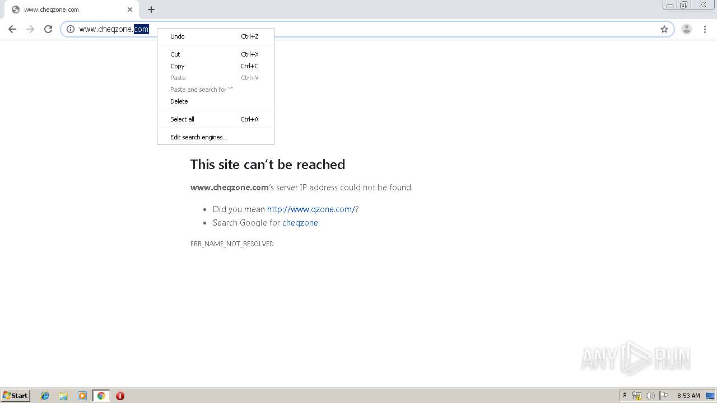Click the forward navigation arrow
The width and height of the screenshot is (717, 403).
coord(30,29)
